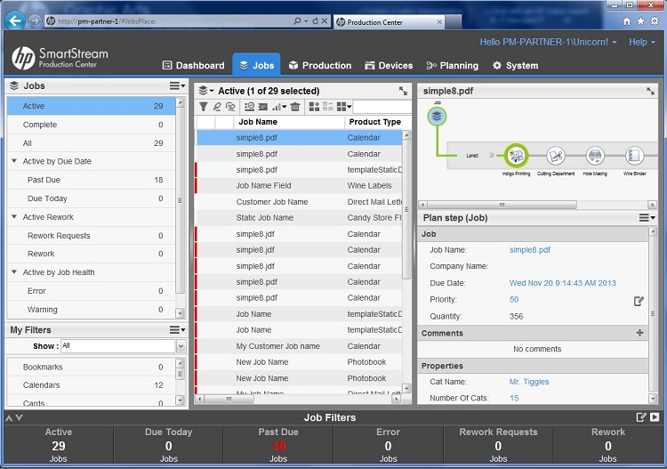Click the Due Today 0 Jobs tile

tap(168, 445)
